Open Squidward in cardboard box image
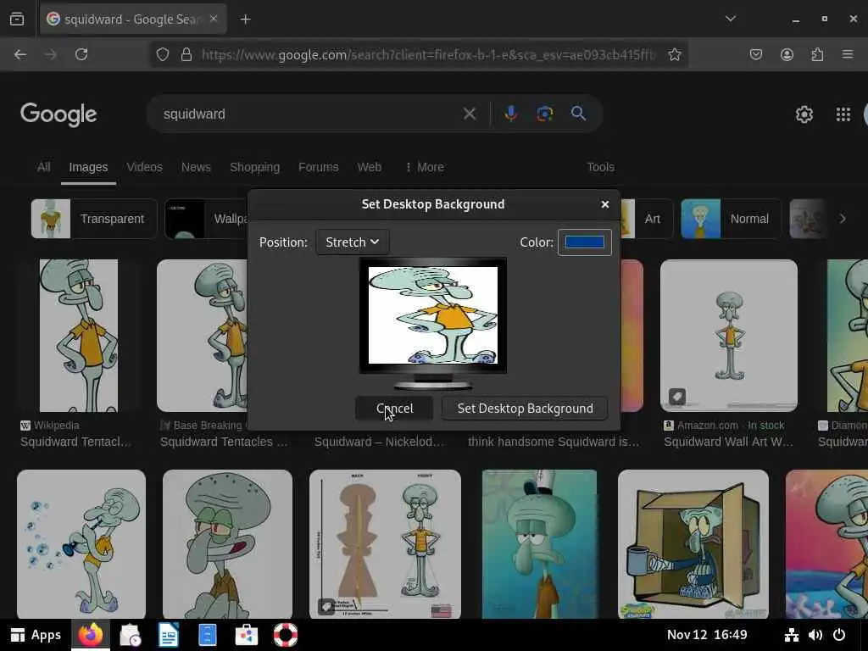Screen dimensions: 868x651 pos(693,544)
